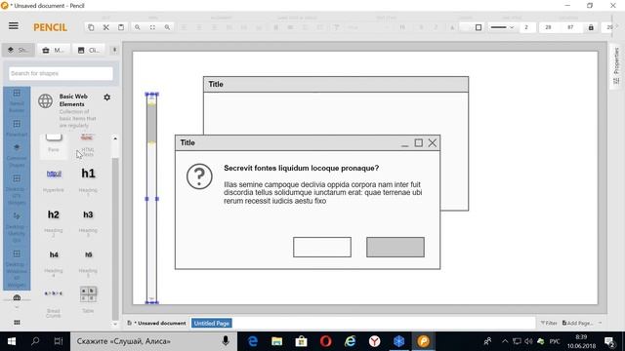Screen dimensions: 625x351
Task: Select the vertical scrollbar shape on canvas
Action: tap(151, 198)
